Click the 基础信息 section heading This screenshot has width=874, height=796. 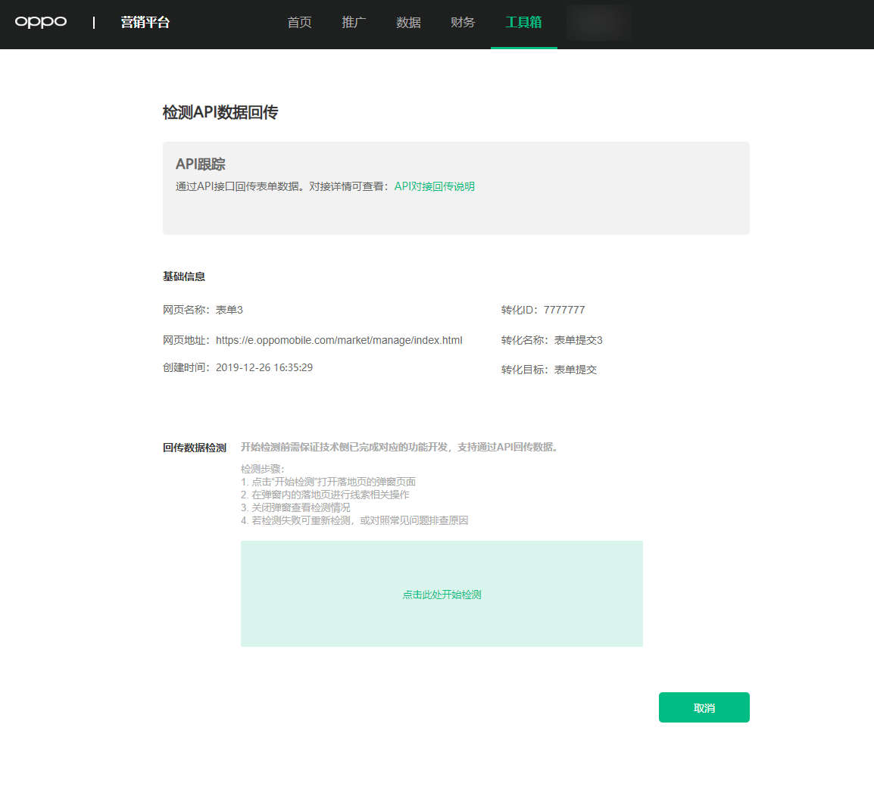pyautogui.click(x=184, y=276)
